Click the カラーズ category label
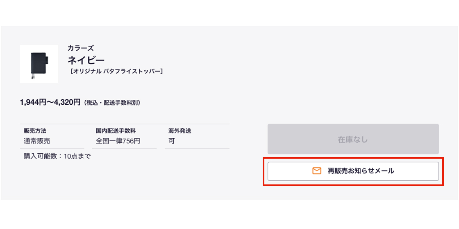Viewport: 459px width, 229px height. pos(81,48)
